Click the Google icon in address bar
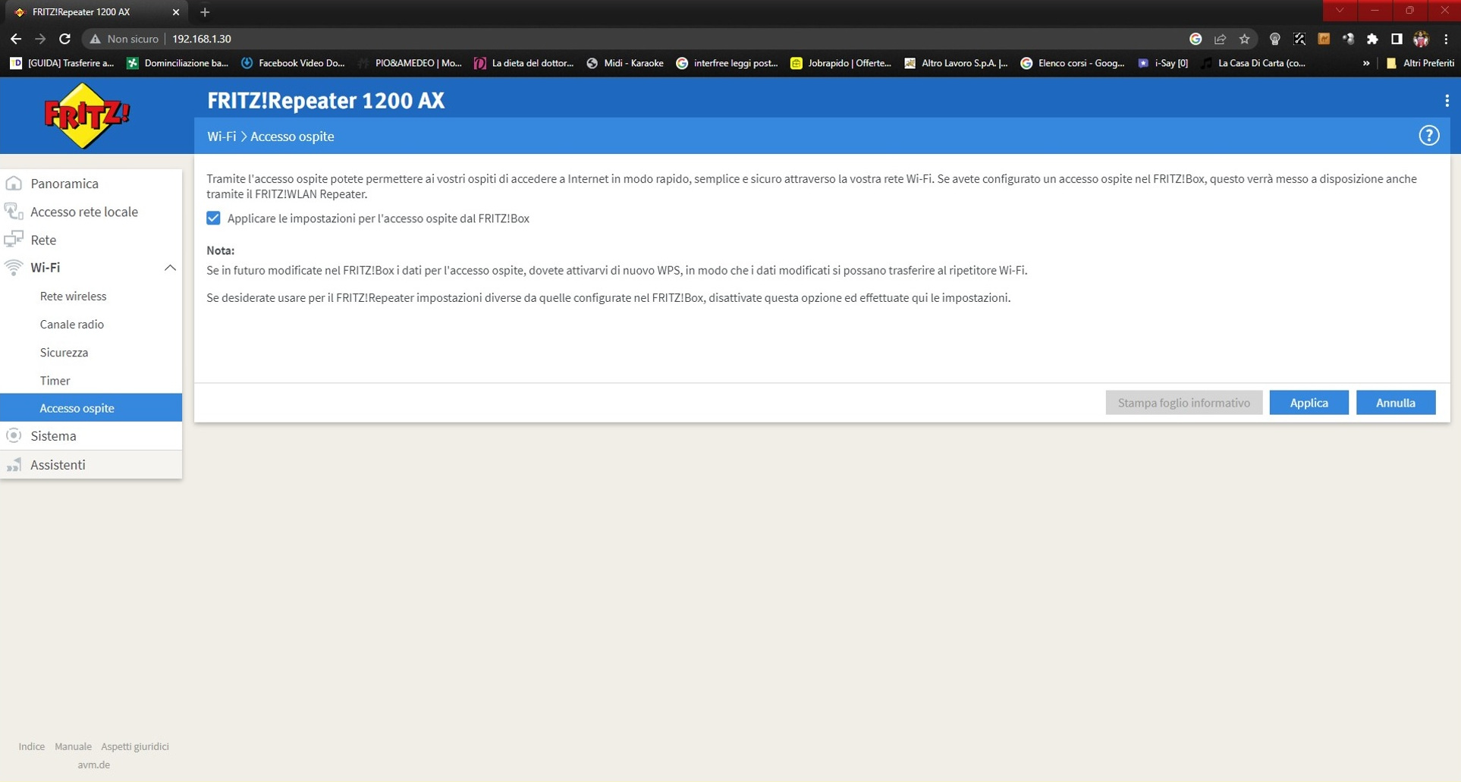 coord(1196,39)
